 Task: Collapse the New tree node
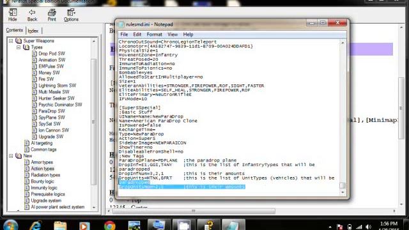point(11,156)
